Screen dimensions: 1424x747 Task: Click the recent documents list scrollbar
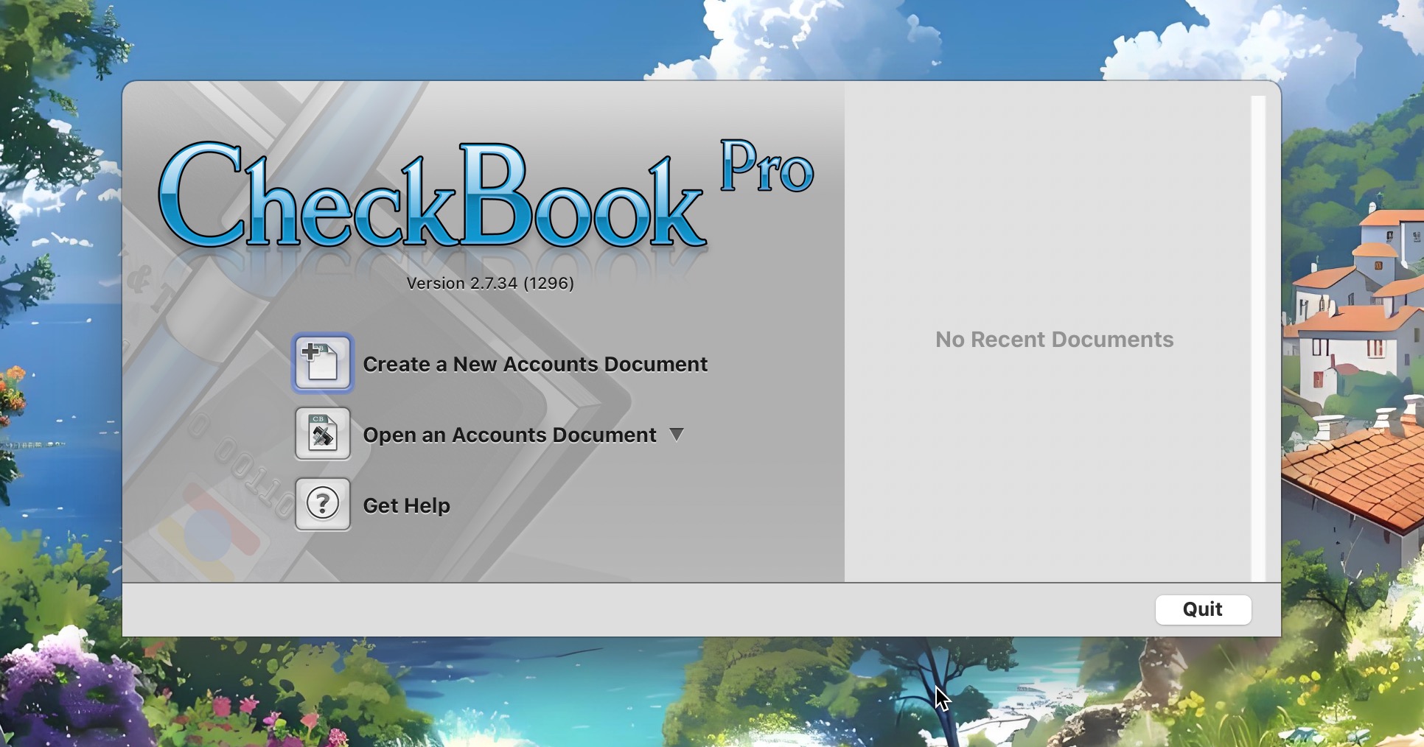(x=1258, y=338)
